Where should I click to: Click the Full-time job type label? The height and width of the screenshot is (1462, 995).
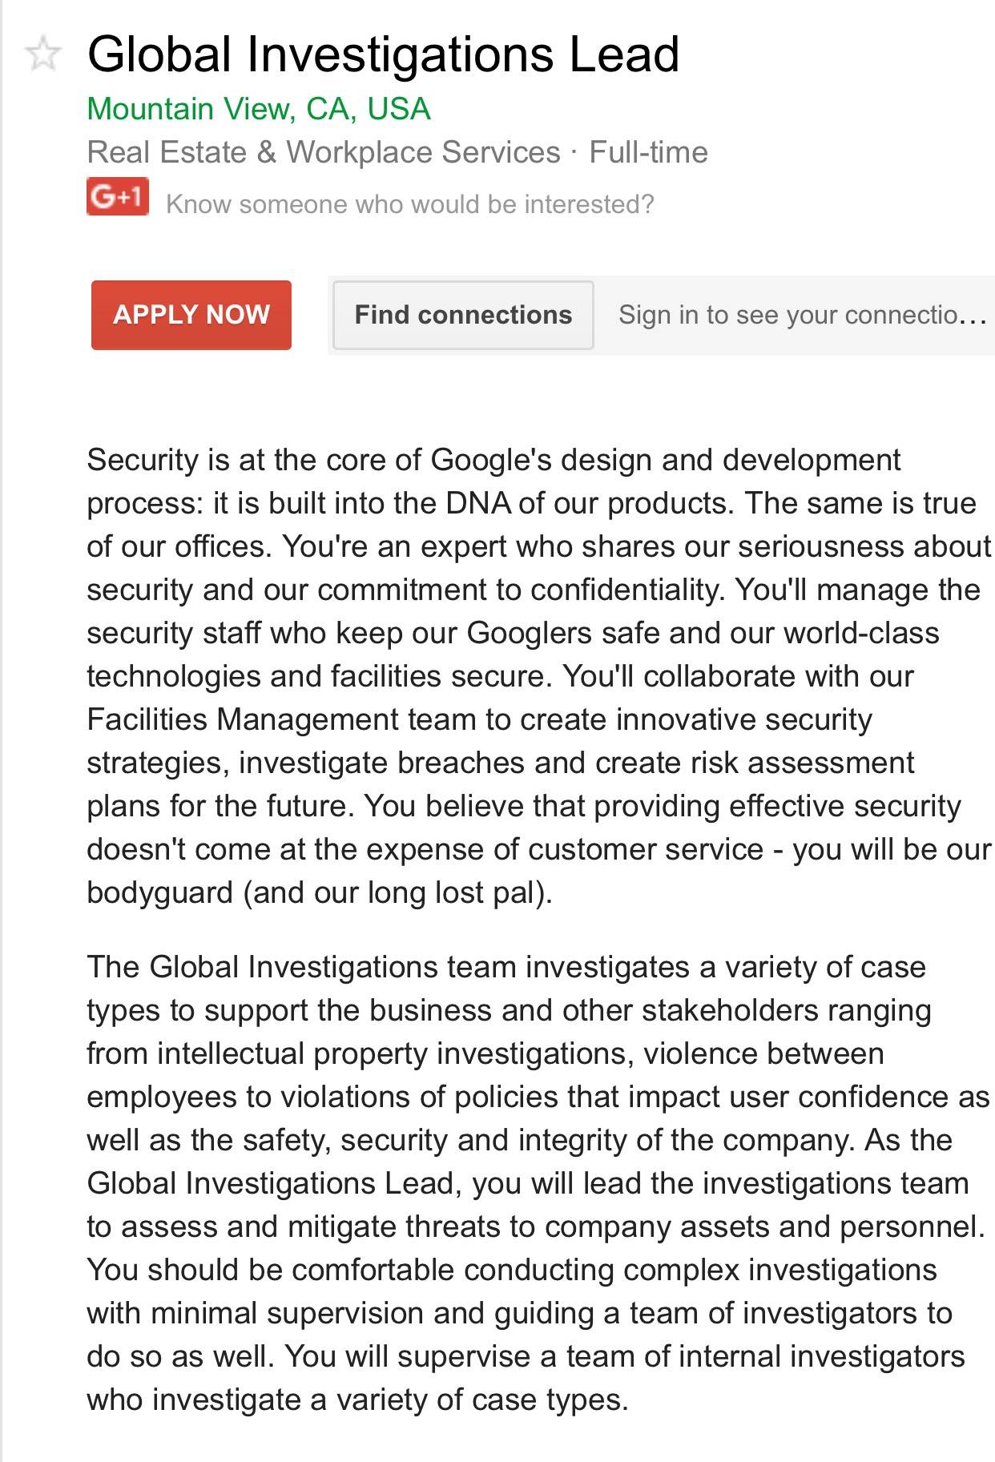[649, 152]
